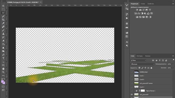Change the screen mode icon
175x98 pixels.
(3, 90)
